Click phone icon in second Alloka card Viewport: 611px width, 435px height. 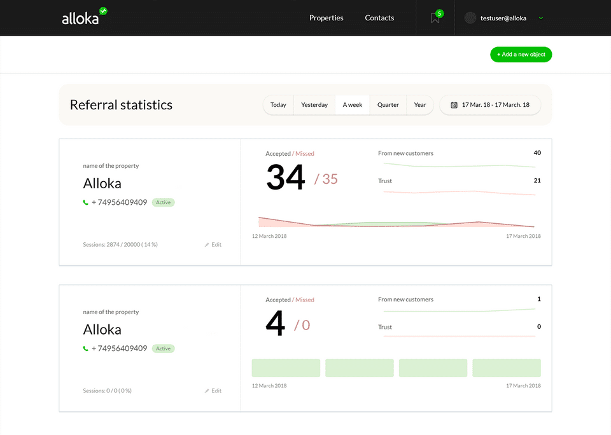pos(86,349)
